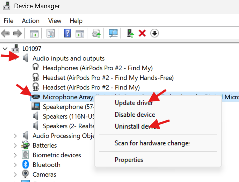239x182 pixels.
Task: Select Uninstall device in context menu
Action: tap(135, 126)
